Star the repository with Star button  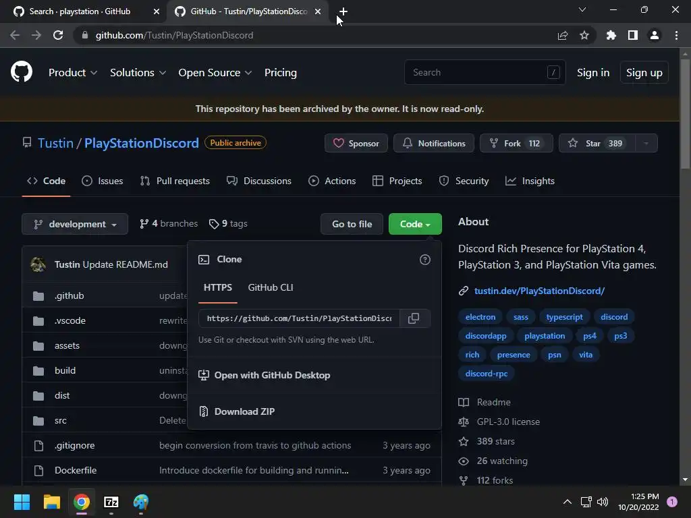[597, 143]
